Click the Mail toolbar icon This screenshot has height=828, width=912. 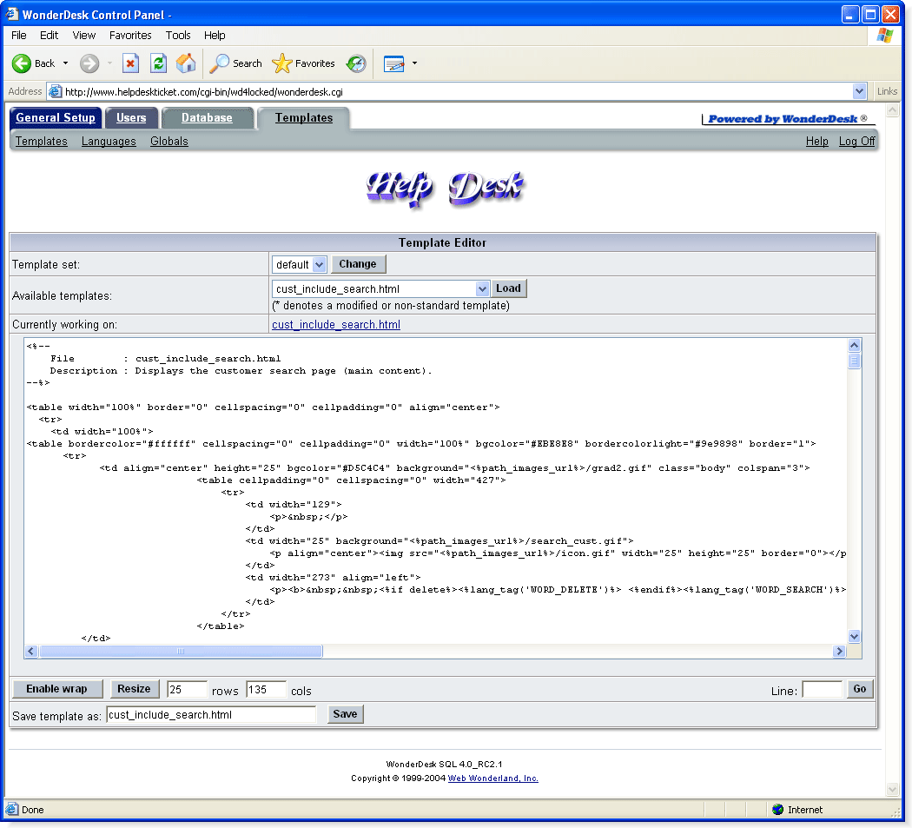point(393,63)
